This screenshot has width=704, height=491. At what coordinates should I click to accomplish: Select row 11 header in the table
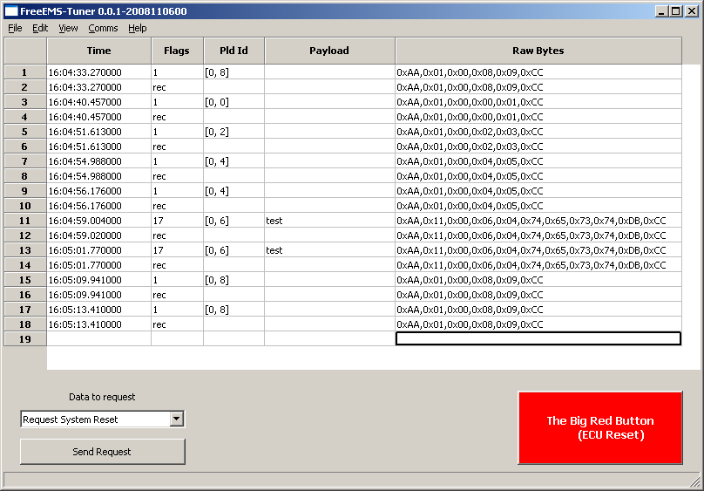click(24, 221)
